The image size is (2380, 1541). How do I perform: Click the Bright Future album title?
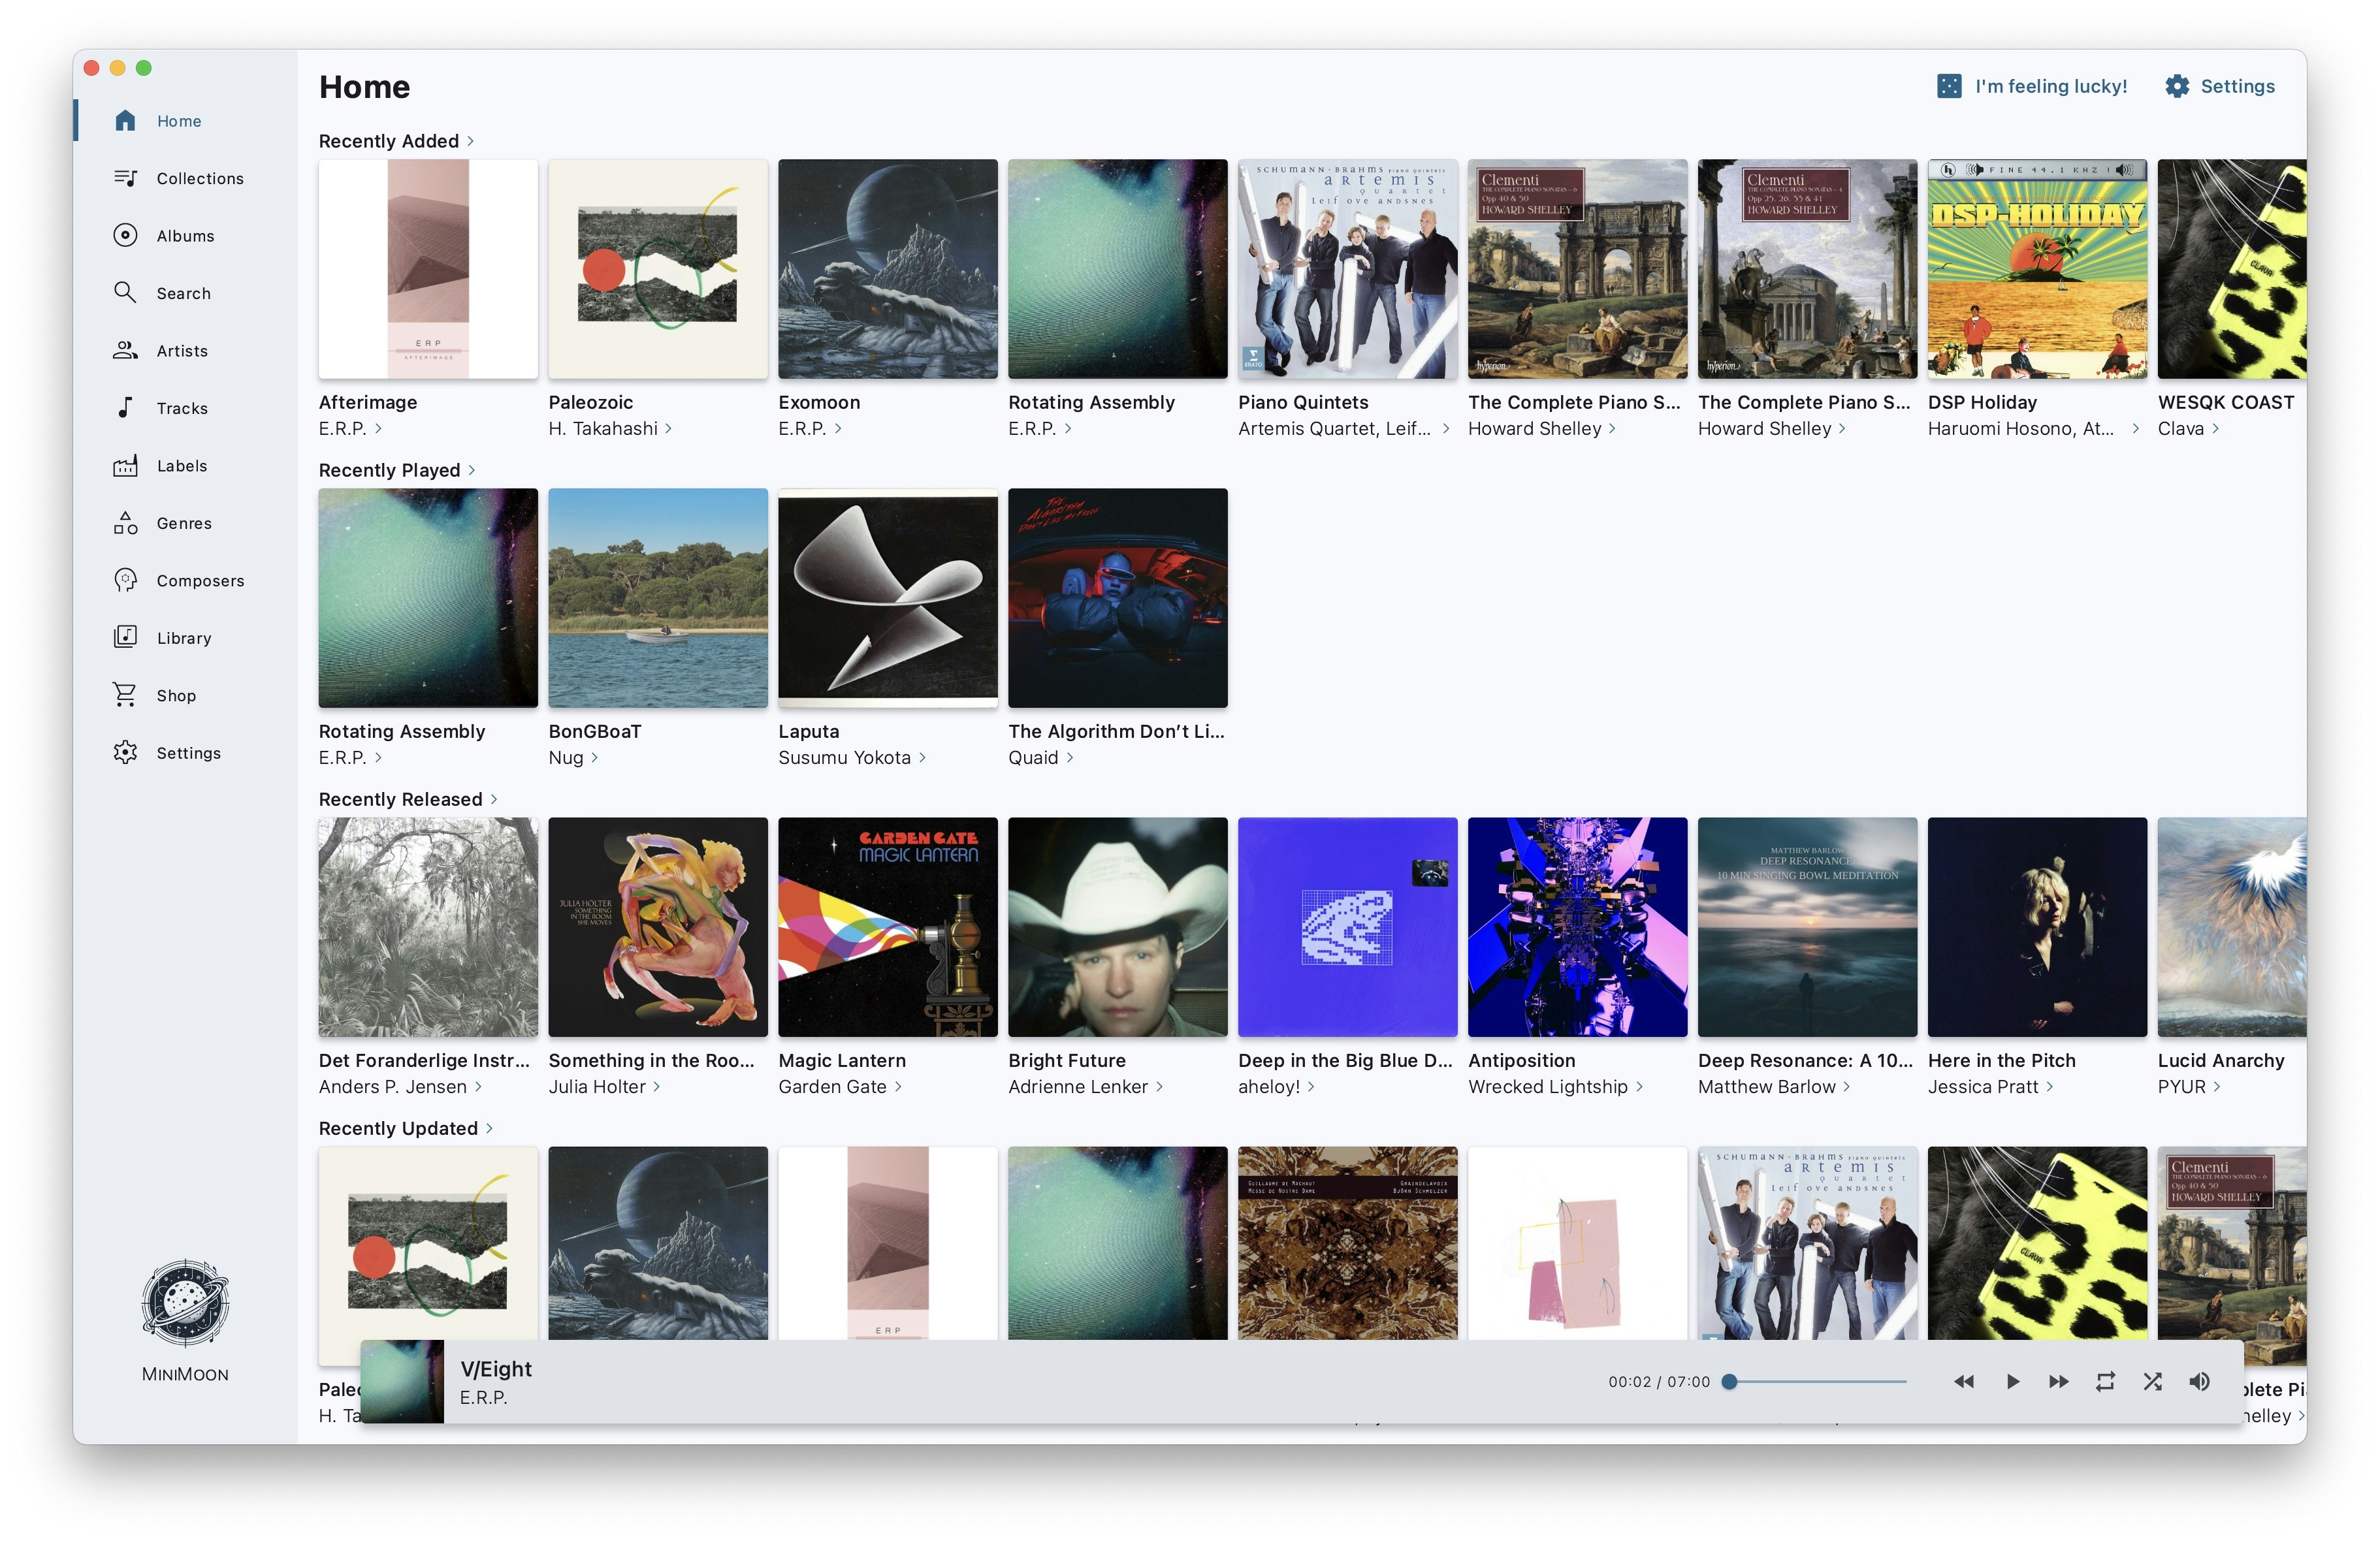tap(1067, 1061)
